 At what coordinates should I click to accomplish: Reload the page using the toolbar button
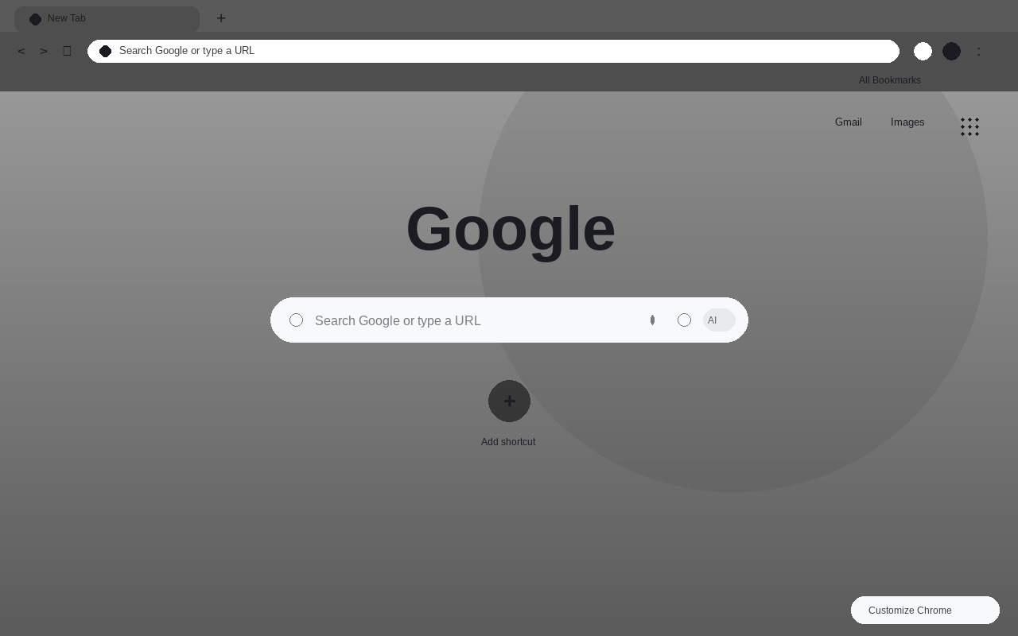(x=67, y=51)
